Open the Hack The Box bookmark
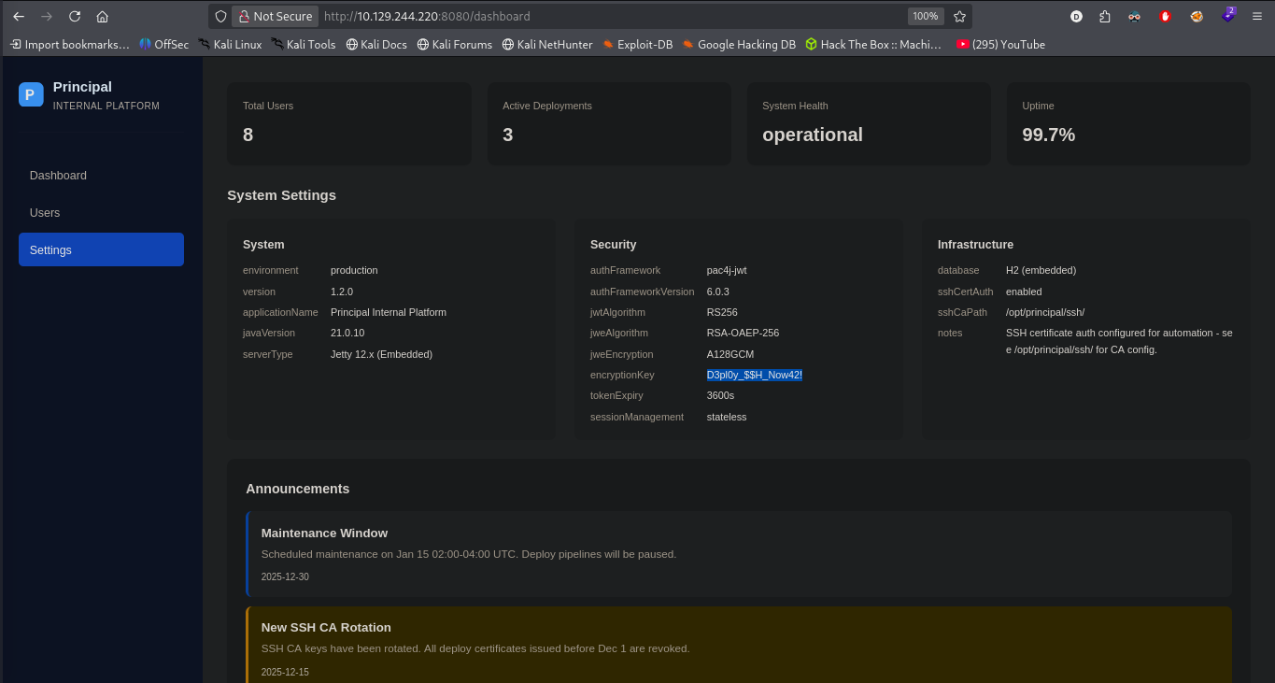This screenshot has height=683, width=1275. tap(873, 44)
